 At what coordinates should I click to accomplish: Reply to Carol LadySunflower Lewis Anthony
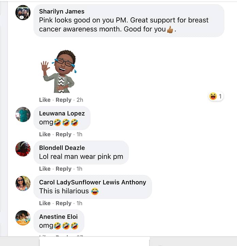(64, 203)
